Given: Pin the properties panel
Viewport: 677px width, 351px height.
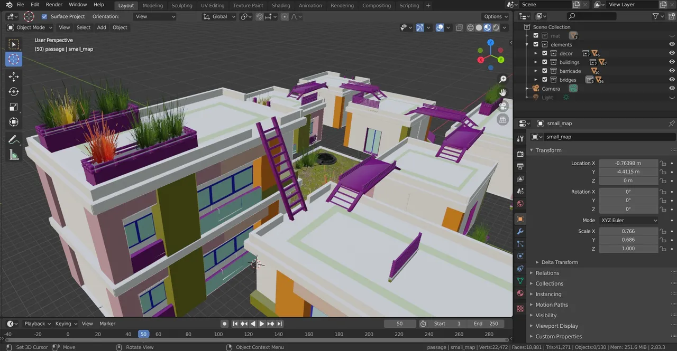Looking at the screenshot, I should (x=672, y=123).
